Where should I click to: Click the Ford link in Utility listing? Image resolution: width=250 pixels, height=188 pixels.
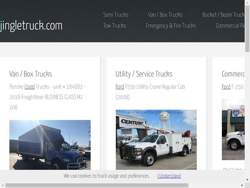(x=120, y=87)
